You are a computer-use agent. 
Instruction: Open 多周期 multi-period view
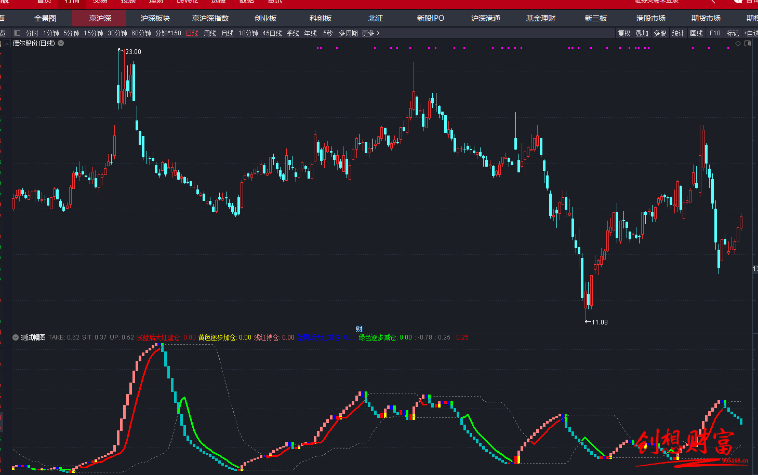(348, 33)
